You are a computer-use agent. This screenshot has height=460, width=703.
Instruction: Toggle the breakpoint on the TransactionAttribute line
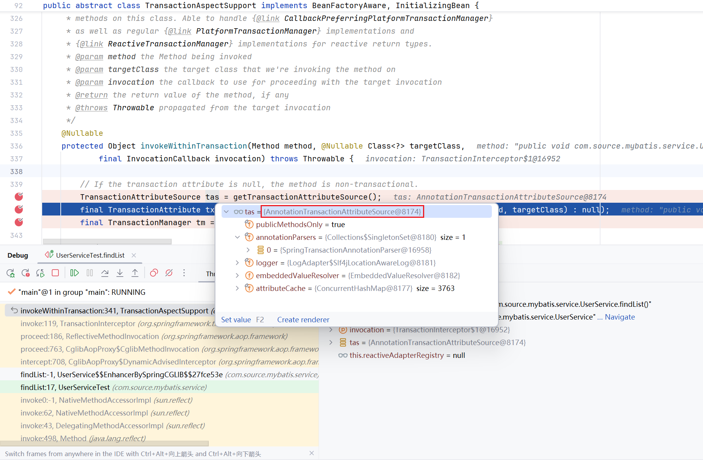pyautogui.click(x=19, y=210)
